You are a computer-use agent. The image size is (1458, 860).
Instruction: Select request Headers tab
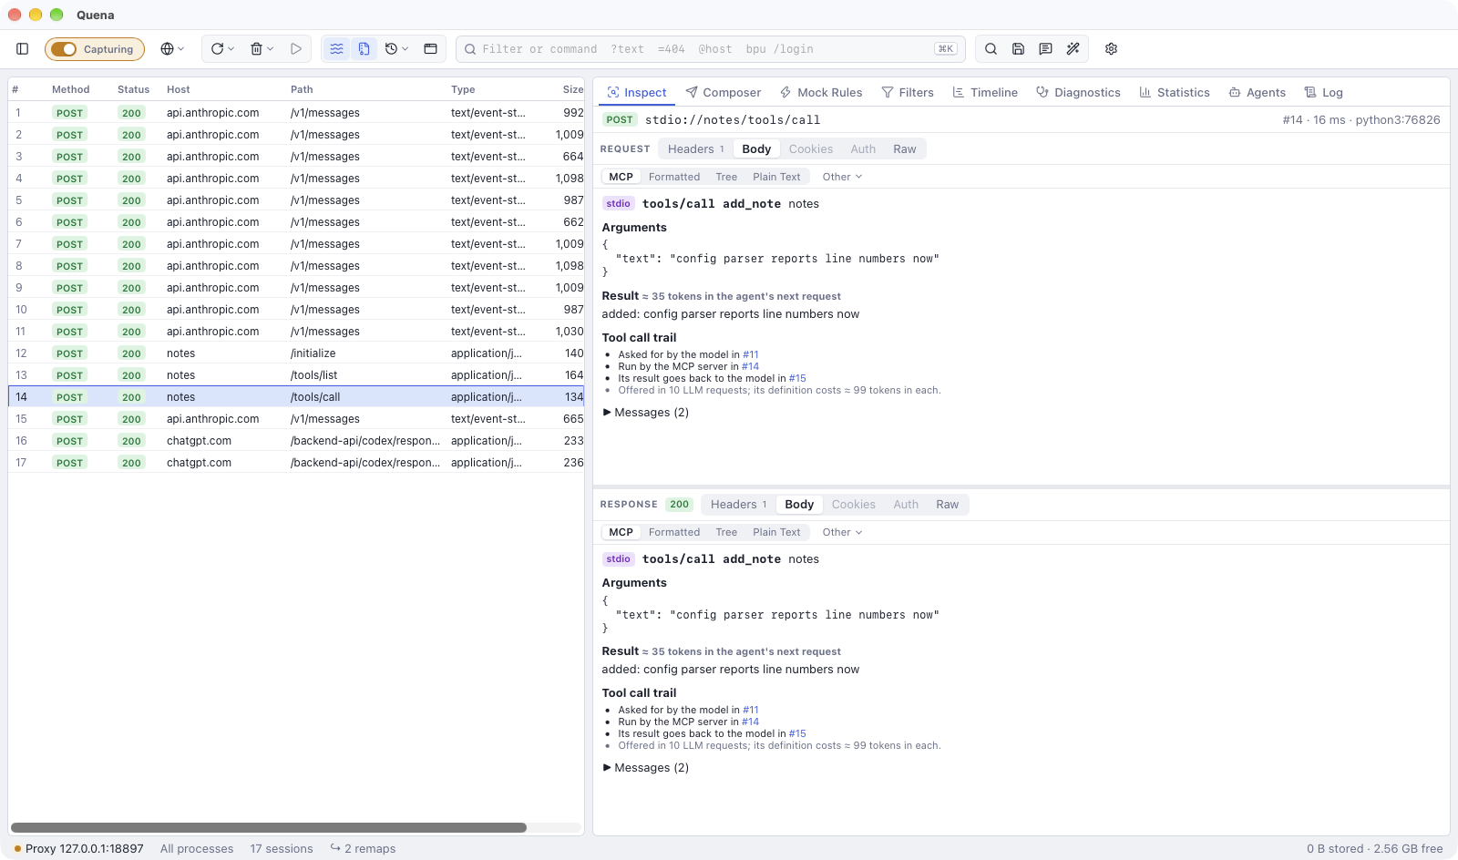point(696,149)
